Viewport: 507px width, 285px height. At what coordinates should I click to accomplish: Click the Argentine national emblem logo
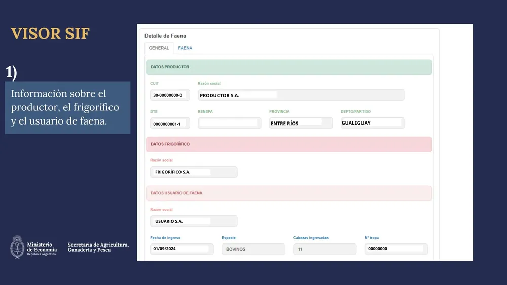coord(18,247)
